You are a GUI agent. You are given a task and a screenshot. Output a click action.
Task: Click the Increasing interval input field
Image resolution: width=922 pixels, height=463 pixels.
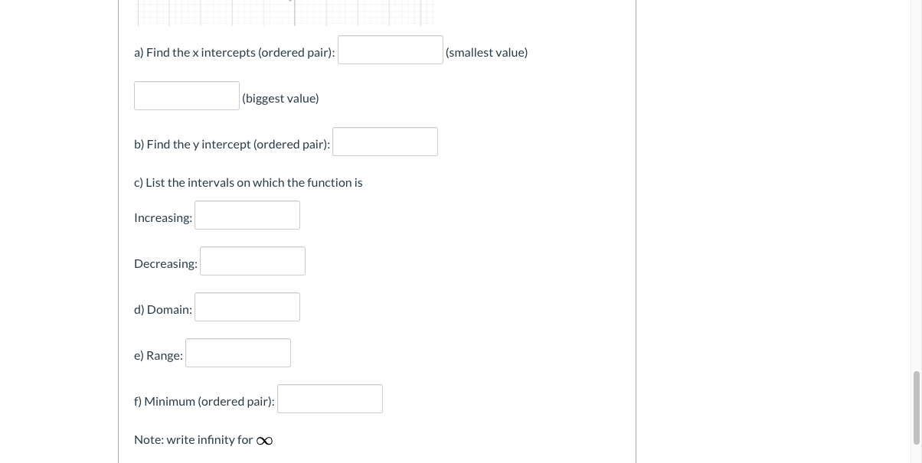point(247,214)
